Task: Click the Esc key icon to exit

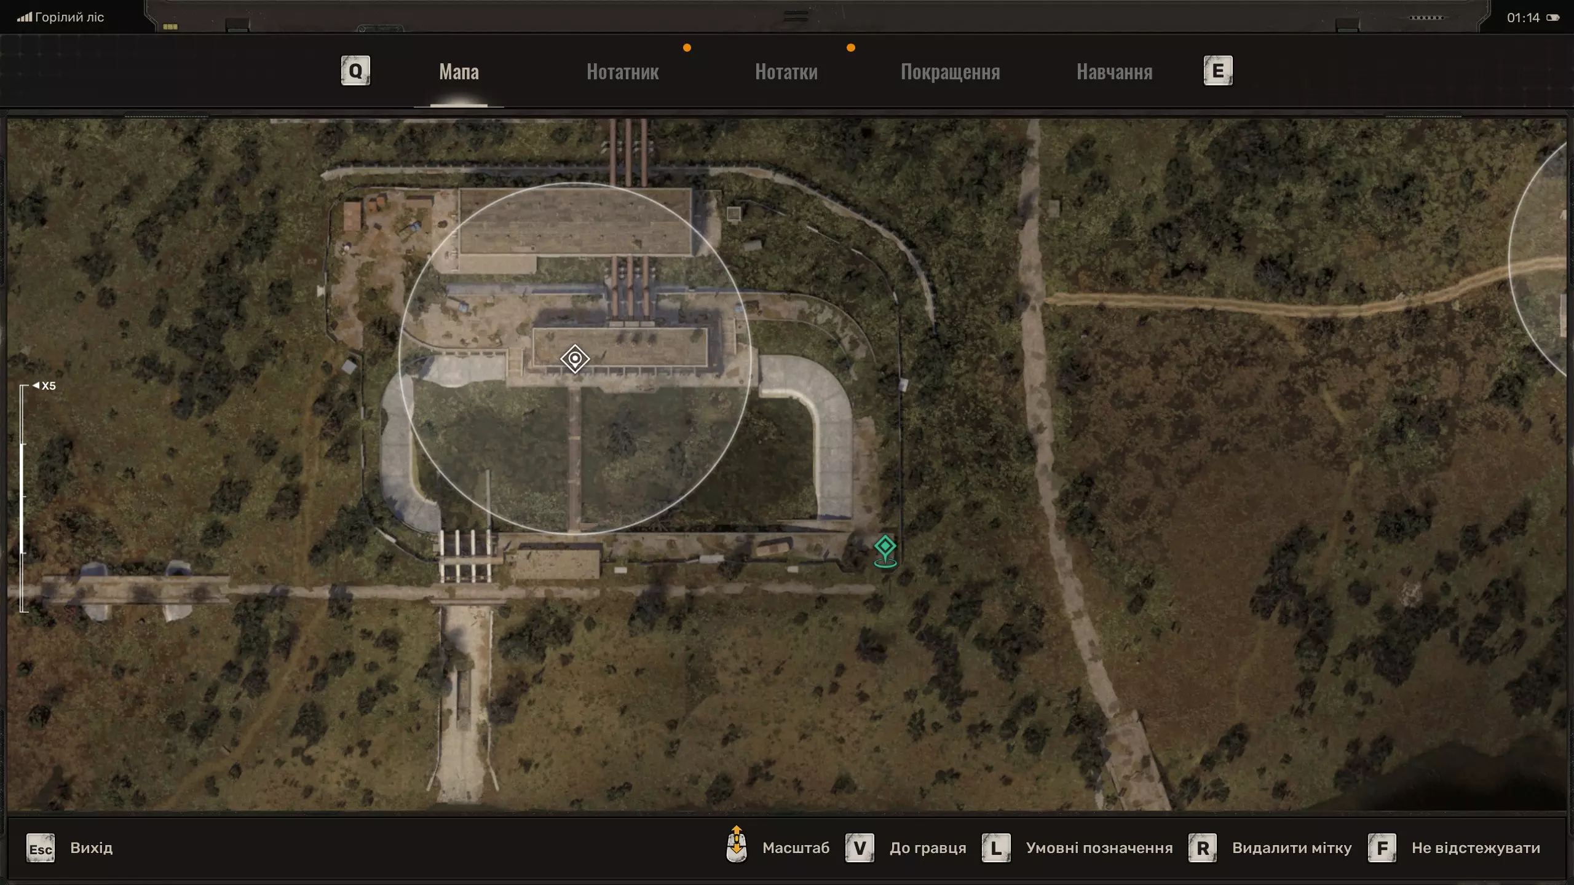Action: tap(41, 849)
